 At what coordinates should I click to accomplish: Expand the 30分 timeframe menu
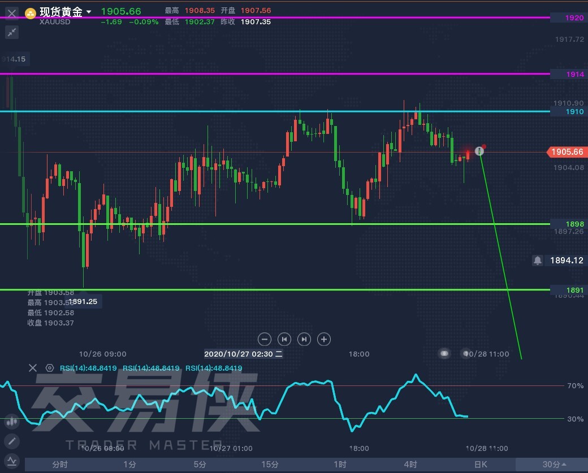click(x=555, y=465)
